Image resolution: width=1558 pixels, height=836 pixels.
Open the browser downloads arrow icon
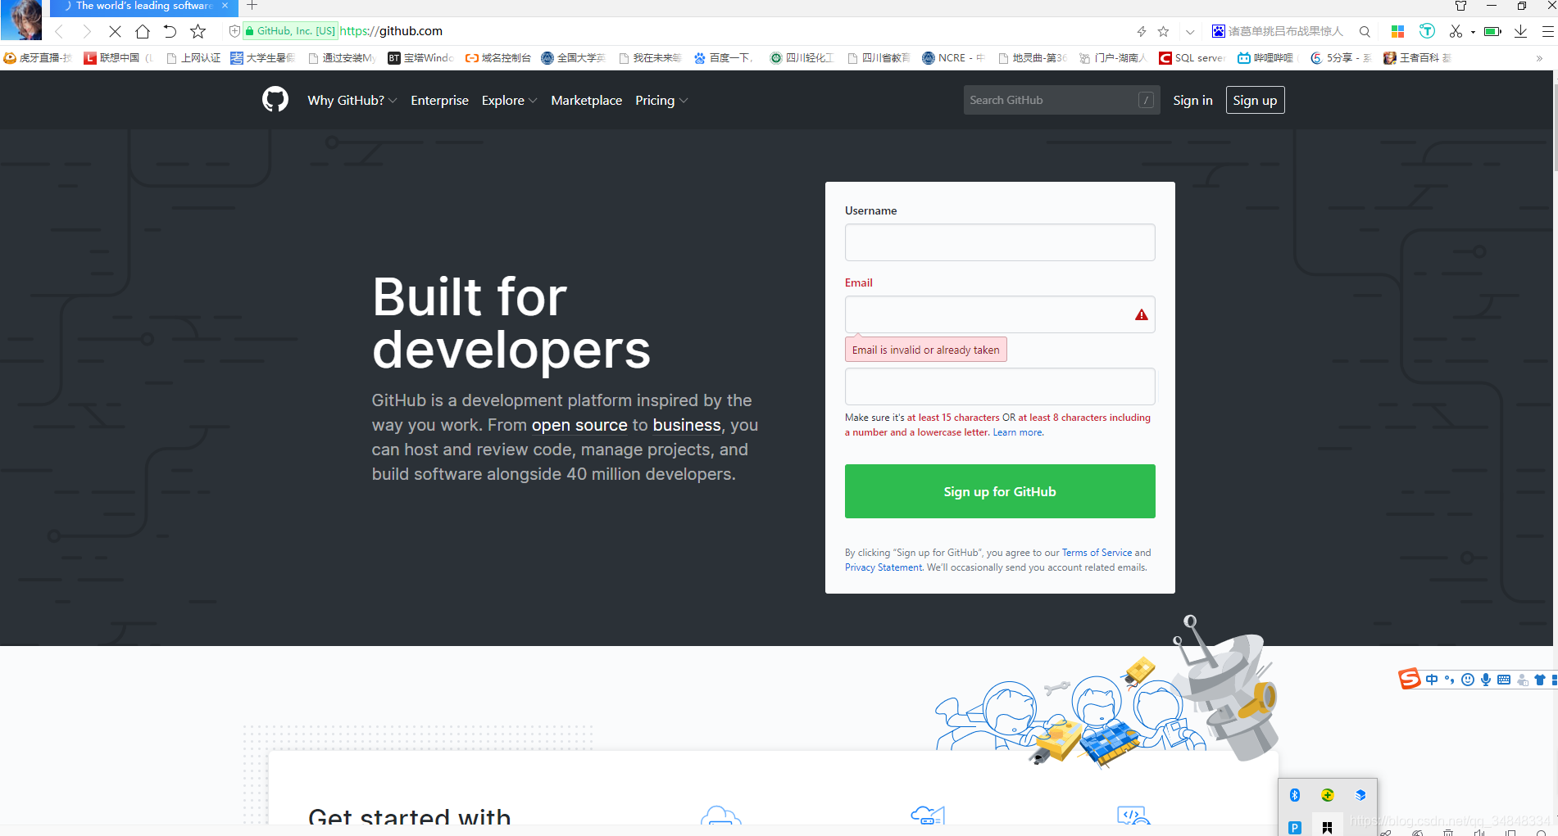coord(1521,31)
